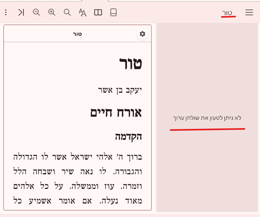Click the text line beginning והגבורה. לו נאה
Screen dimensions: 260x217
click(78, 172)
